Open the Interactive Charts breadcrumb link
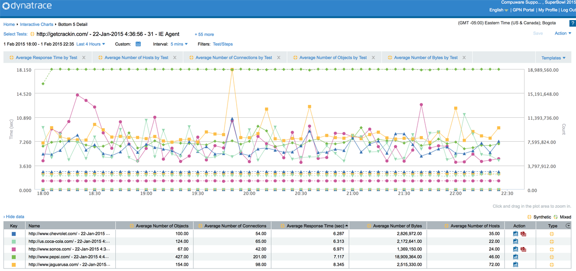This screenshot has height=271, width=576. (36, 24)
